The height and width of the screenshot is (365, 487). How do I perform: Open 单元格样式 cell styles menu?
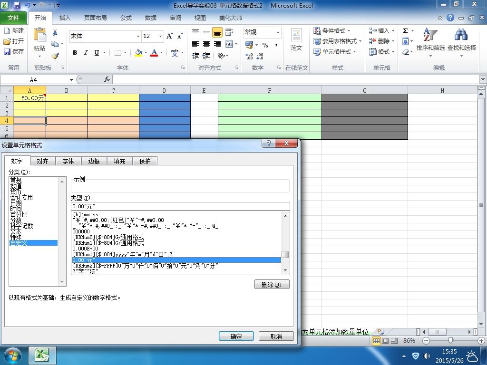point(334,51)
